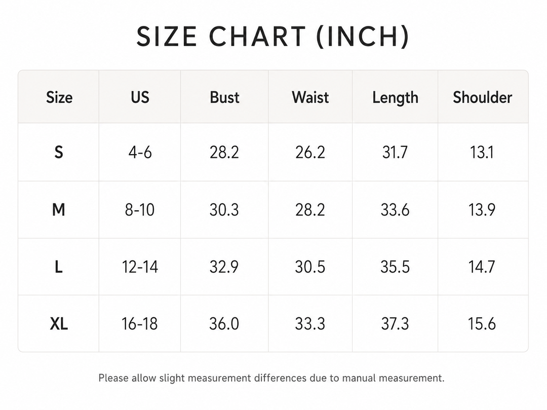This screenshot has width=547, height=410.
Task: Click US size 16-18 cell
Action: coord(140,324)
